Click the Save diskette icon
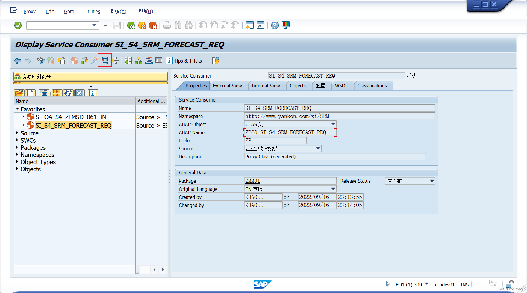This screenshot has height=293, width=527. pos(117,25)
